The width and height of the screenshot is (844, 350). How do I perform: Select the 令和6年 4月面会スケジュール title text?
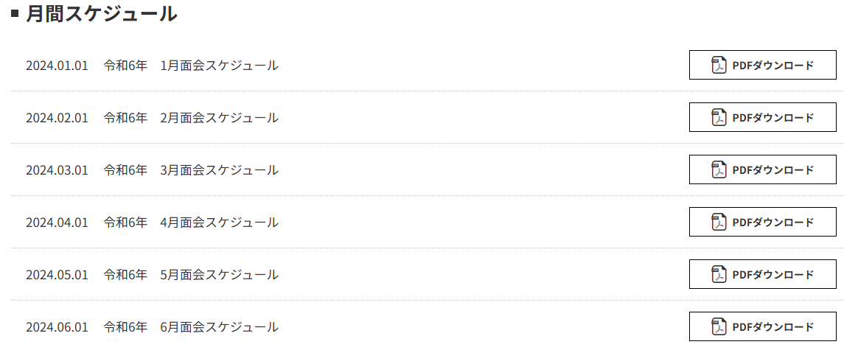(x=191, y=222)
